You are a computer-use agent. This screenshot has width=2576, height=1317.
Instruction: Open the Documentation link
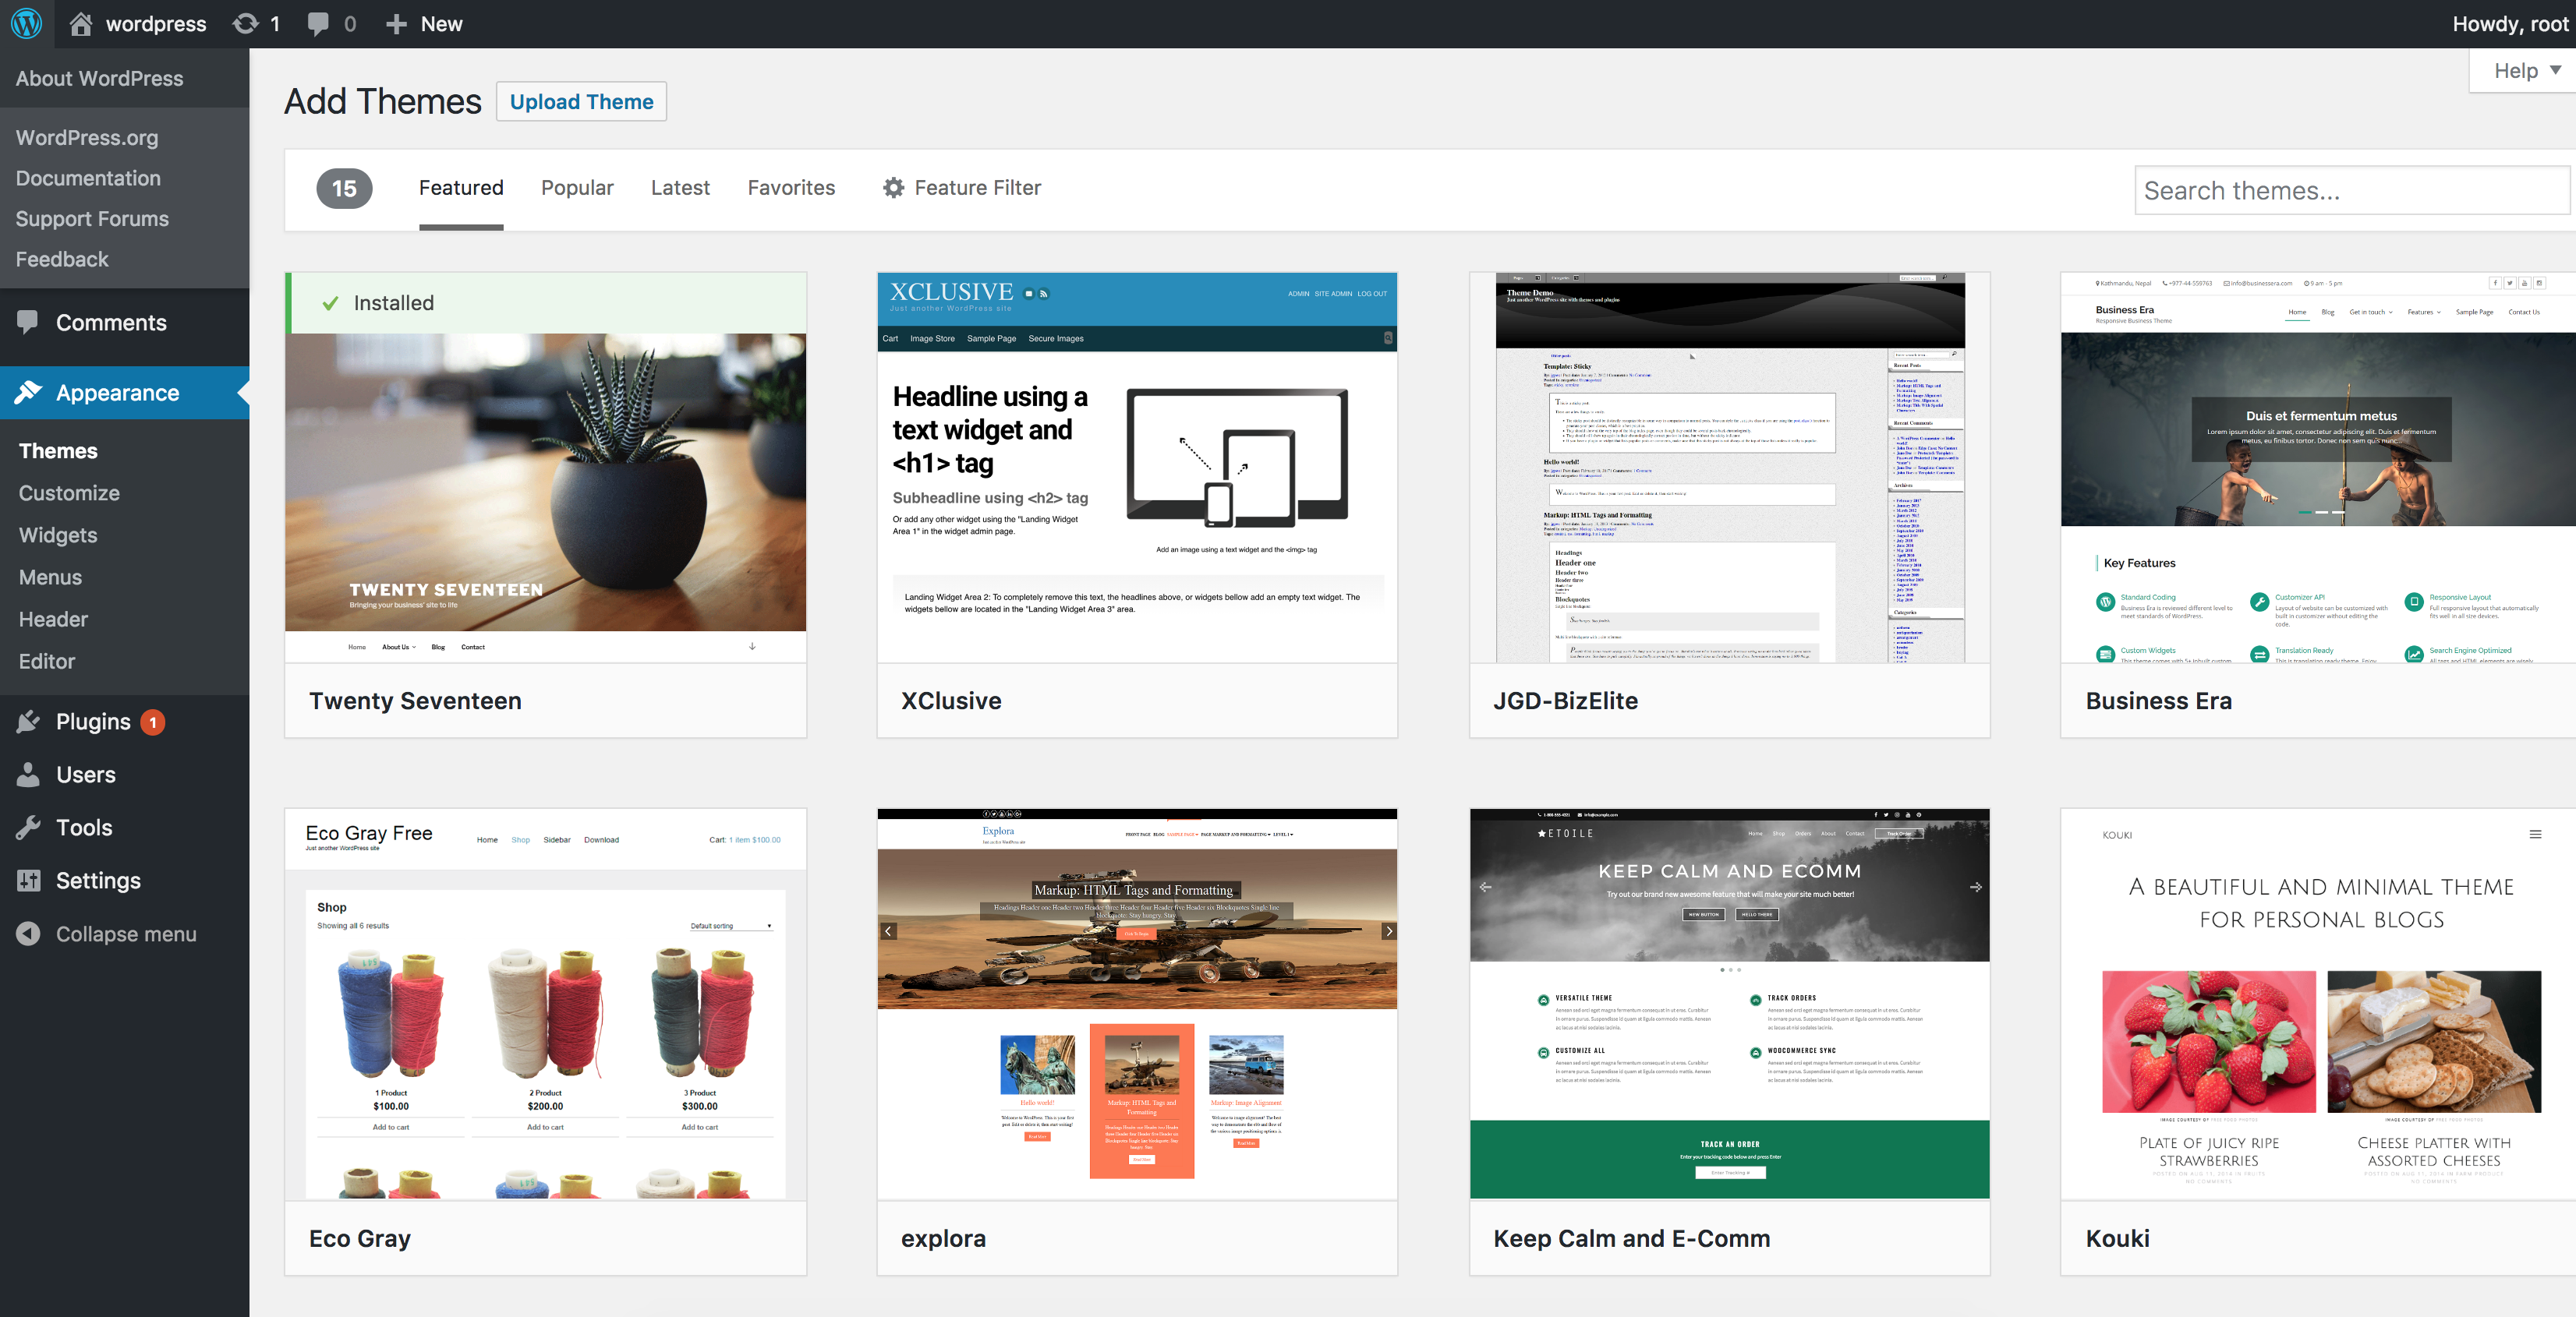(x=88, y=178)
